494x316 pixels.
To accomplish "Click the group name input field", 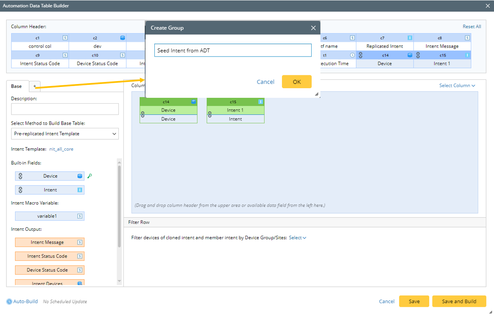I will (233, 50).
